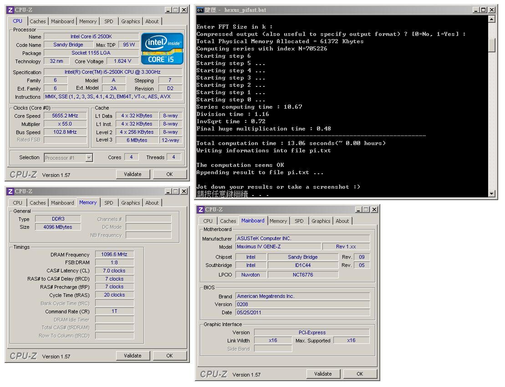The image size is (505, 387).
Task: Click OK in the Mainboard tab window
Action: [x=360, y=374]
